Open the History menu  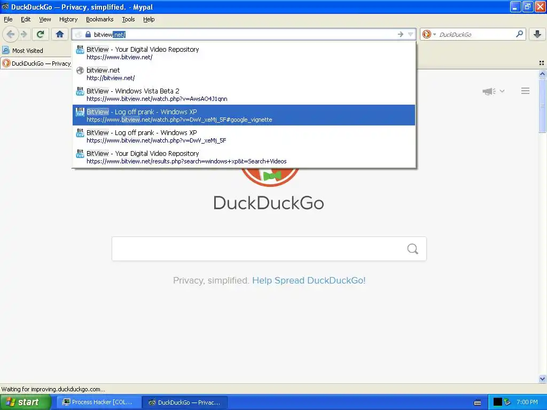tap(68, 19)
